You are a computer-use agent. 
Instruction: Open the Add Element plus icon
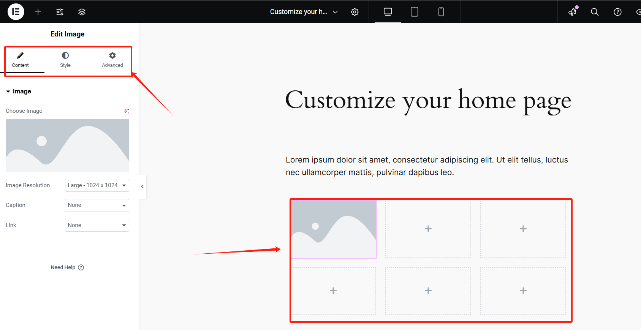click(38, 12)
